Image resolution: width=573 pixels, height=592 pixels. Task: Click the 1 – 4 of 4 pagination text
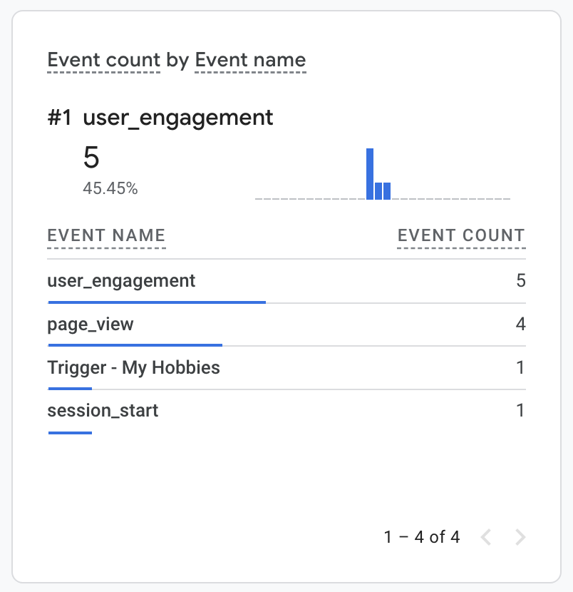(422, 537)
